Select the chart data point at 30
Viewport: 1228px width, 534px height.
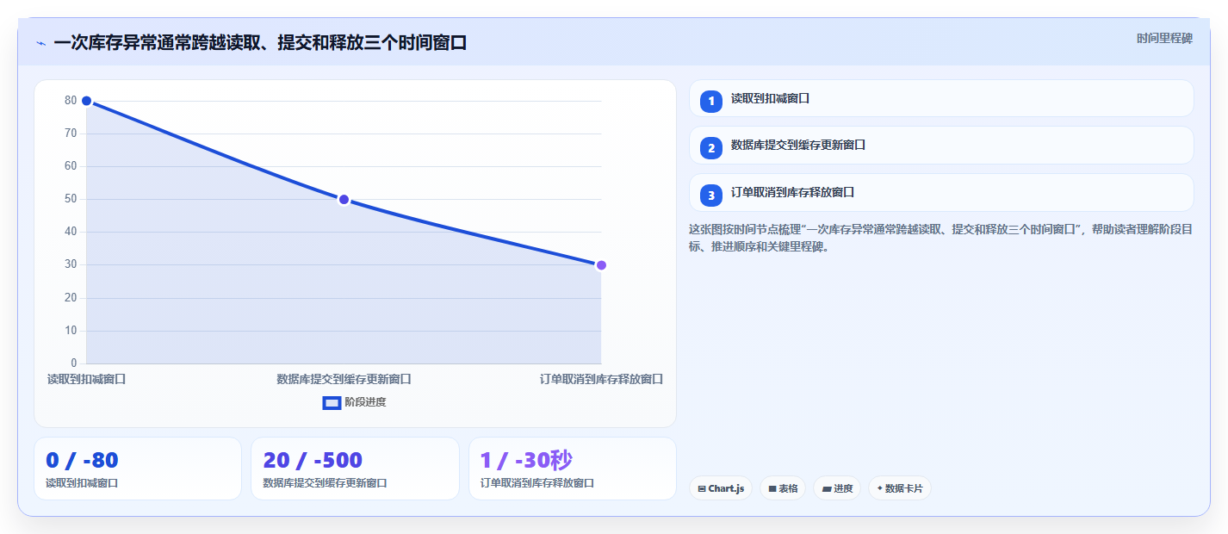[601, 265]
